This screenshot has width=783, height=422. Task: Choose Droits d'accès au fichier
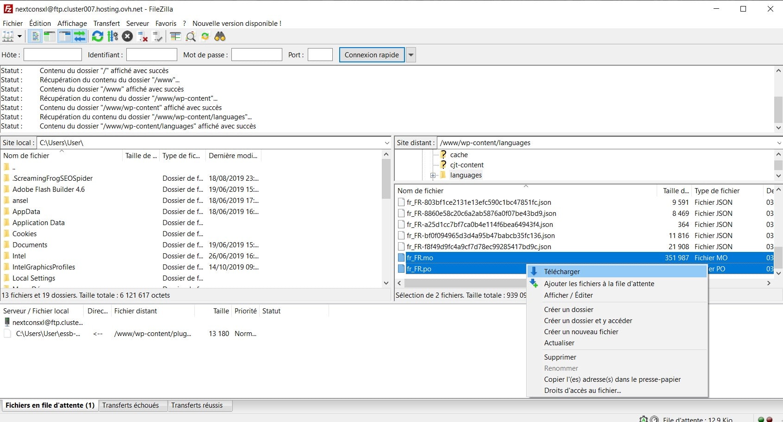[x=617, y=391]
